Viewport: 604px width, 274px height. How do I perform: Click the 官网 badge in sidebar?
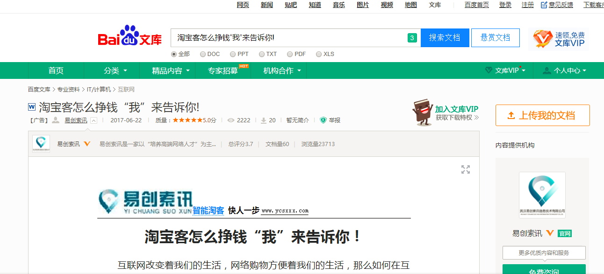565,233
